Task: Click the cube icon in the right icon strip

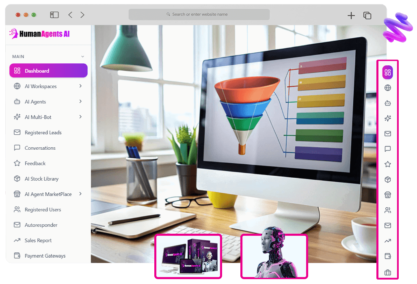Action: point(387,180)
